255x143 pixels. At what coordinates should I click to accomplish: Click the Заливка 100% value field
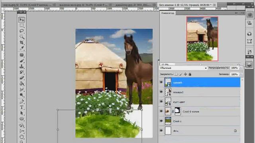coord(234,74)
